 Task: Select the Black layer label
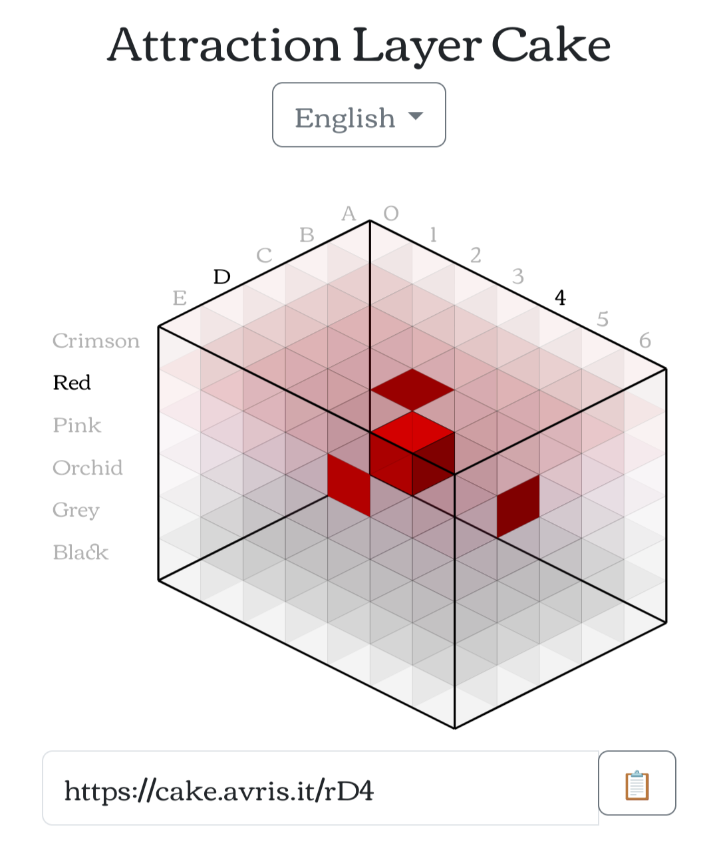pos(80,552)
